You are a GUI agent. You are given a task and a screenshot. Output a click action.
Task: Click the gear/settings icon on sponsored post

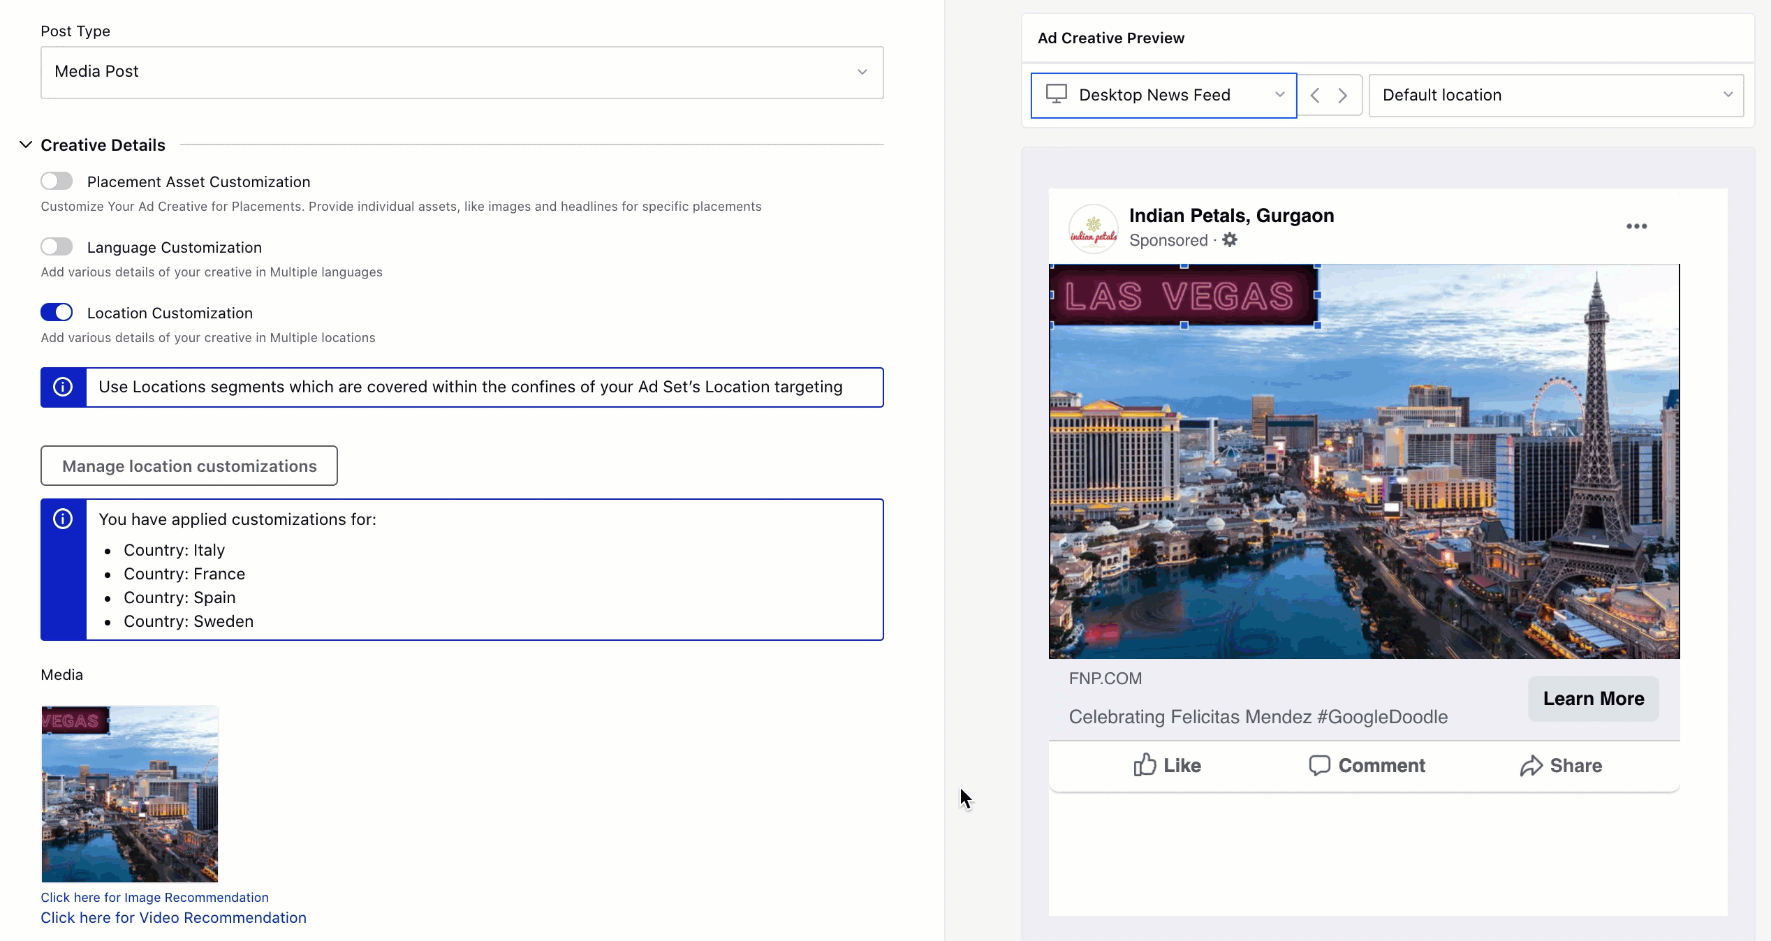point(1230,240)
